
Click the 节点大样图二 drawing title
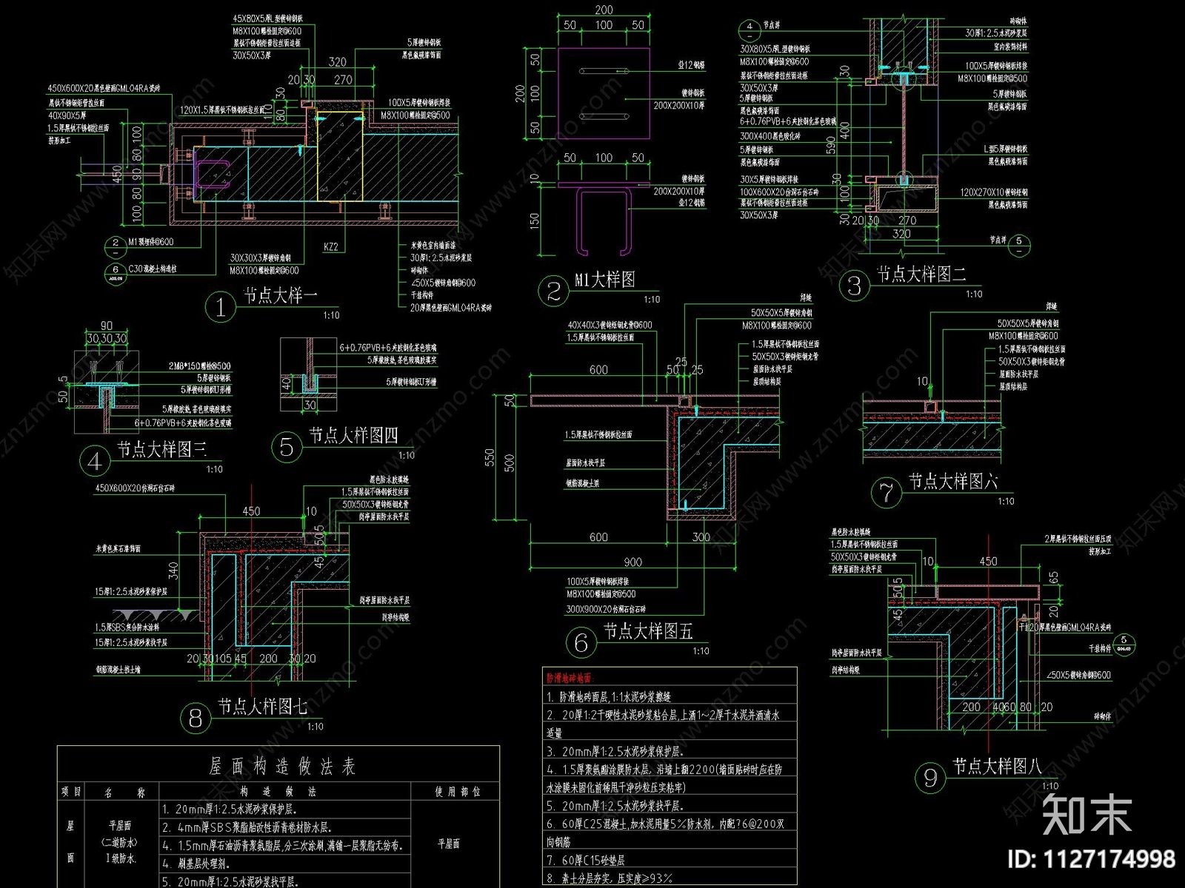[x=921, y=275]
